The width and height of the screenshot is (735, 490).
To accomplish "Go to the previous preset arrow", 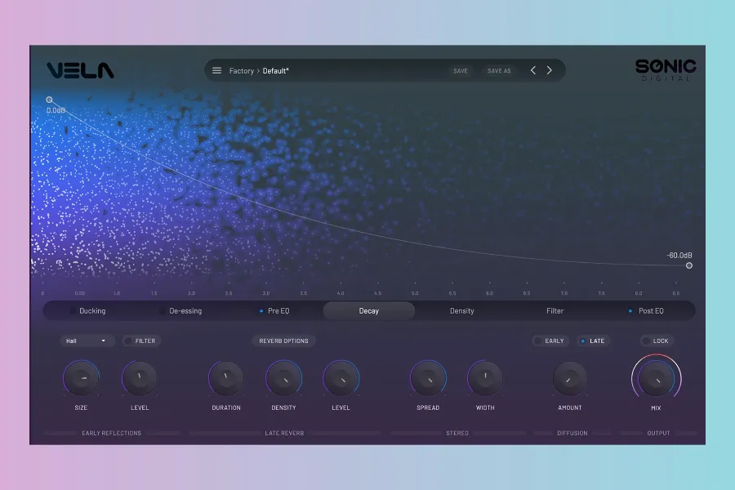I will point(533,71).
